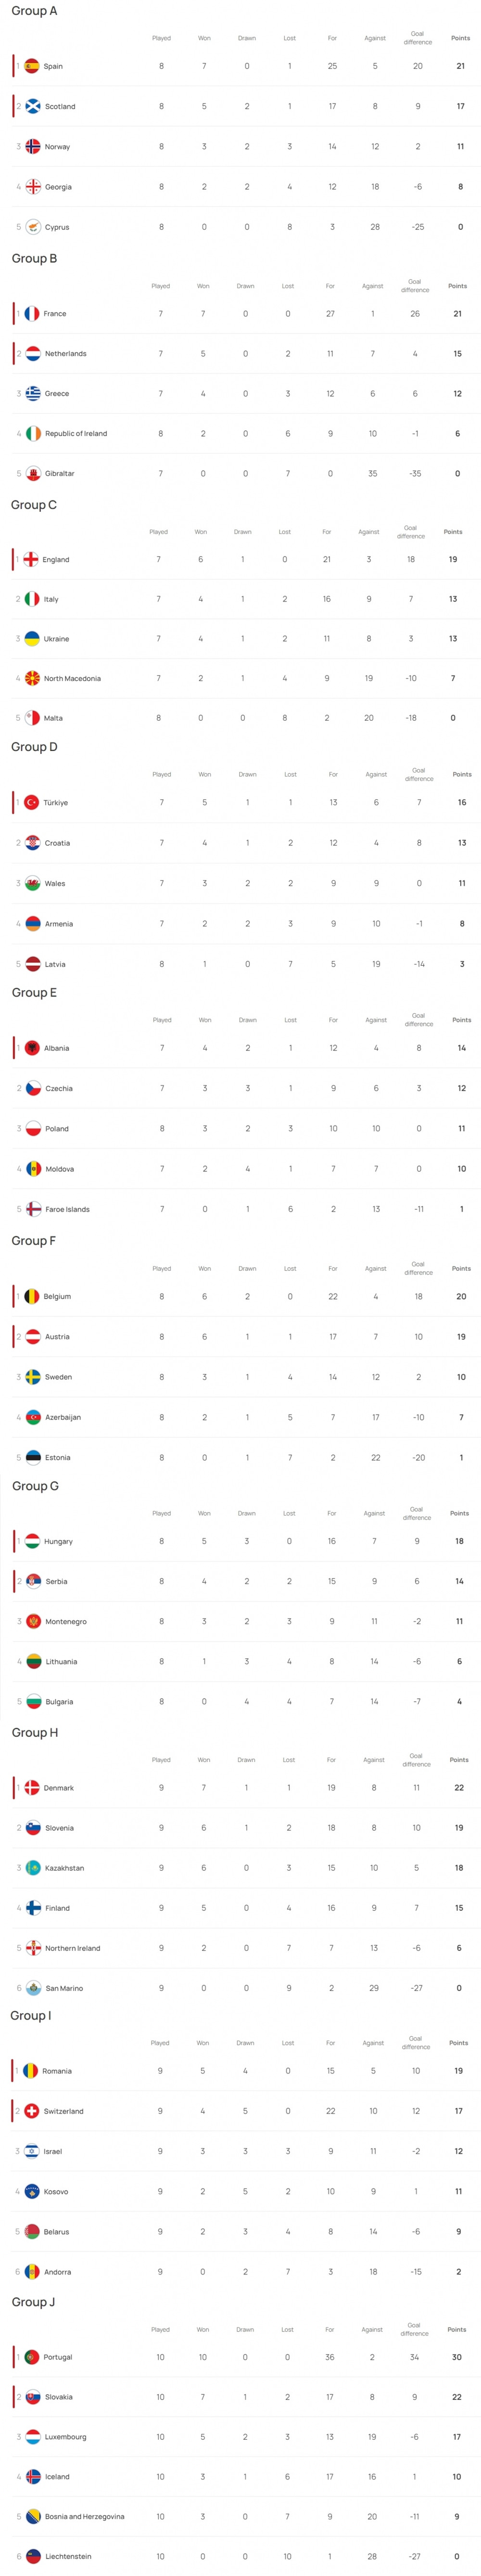Click the Goal difference header in Group J

click(414, 2329)
